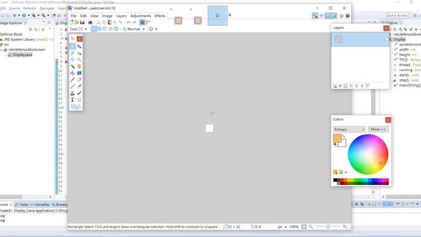The height and width of the screenshot is (237, 421).
Task: Duplicate layer in Layers panel
Action: 345,86
